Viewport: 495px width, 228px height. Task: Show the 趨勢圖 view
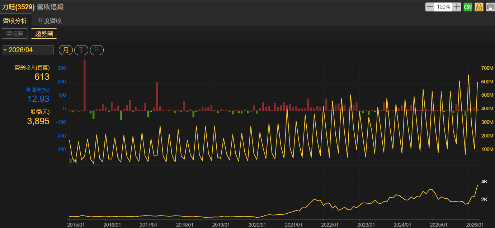(44, 34)
